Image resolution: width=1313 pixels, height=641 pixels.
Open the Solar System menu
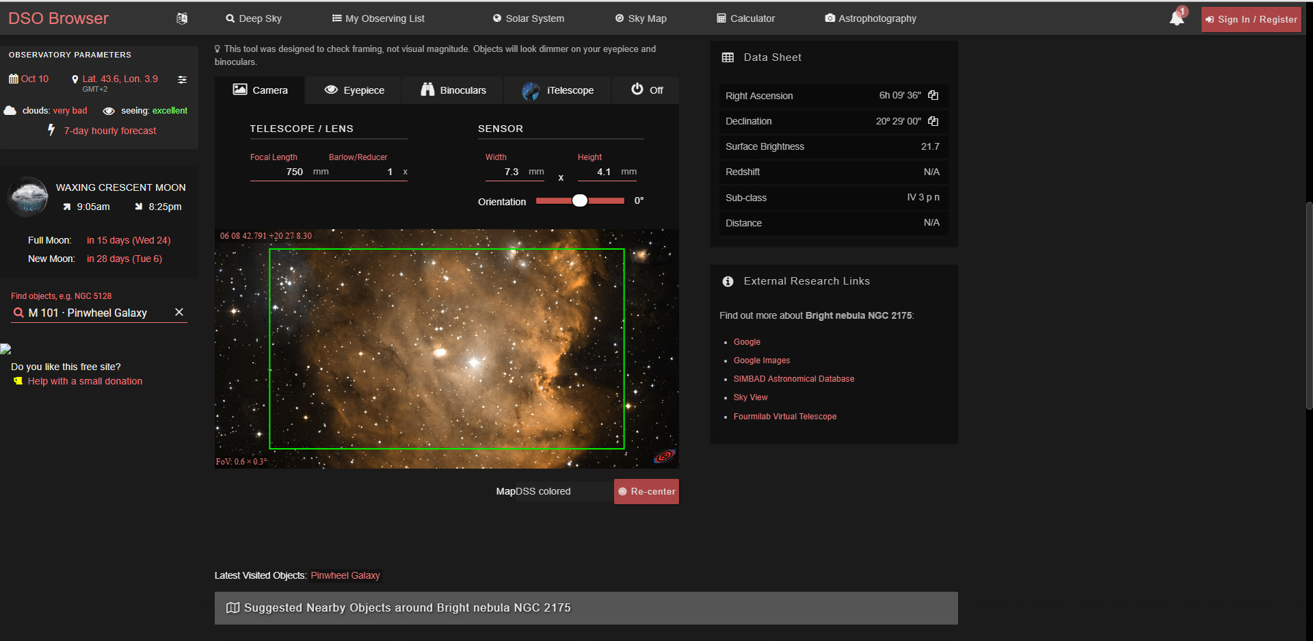528,18
